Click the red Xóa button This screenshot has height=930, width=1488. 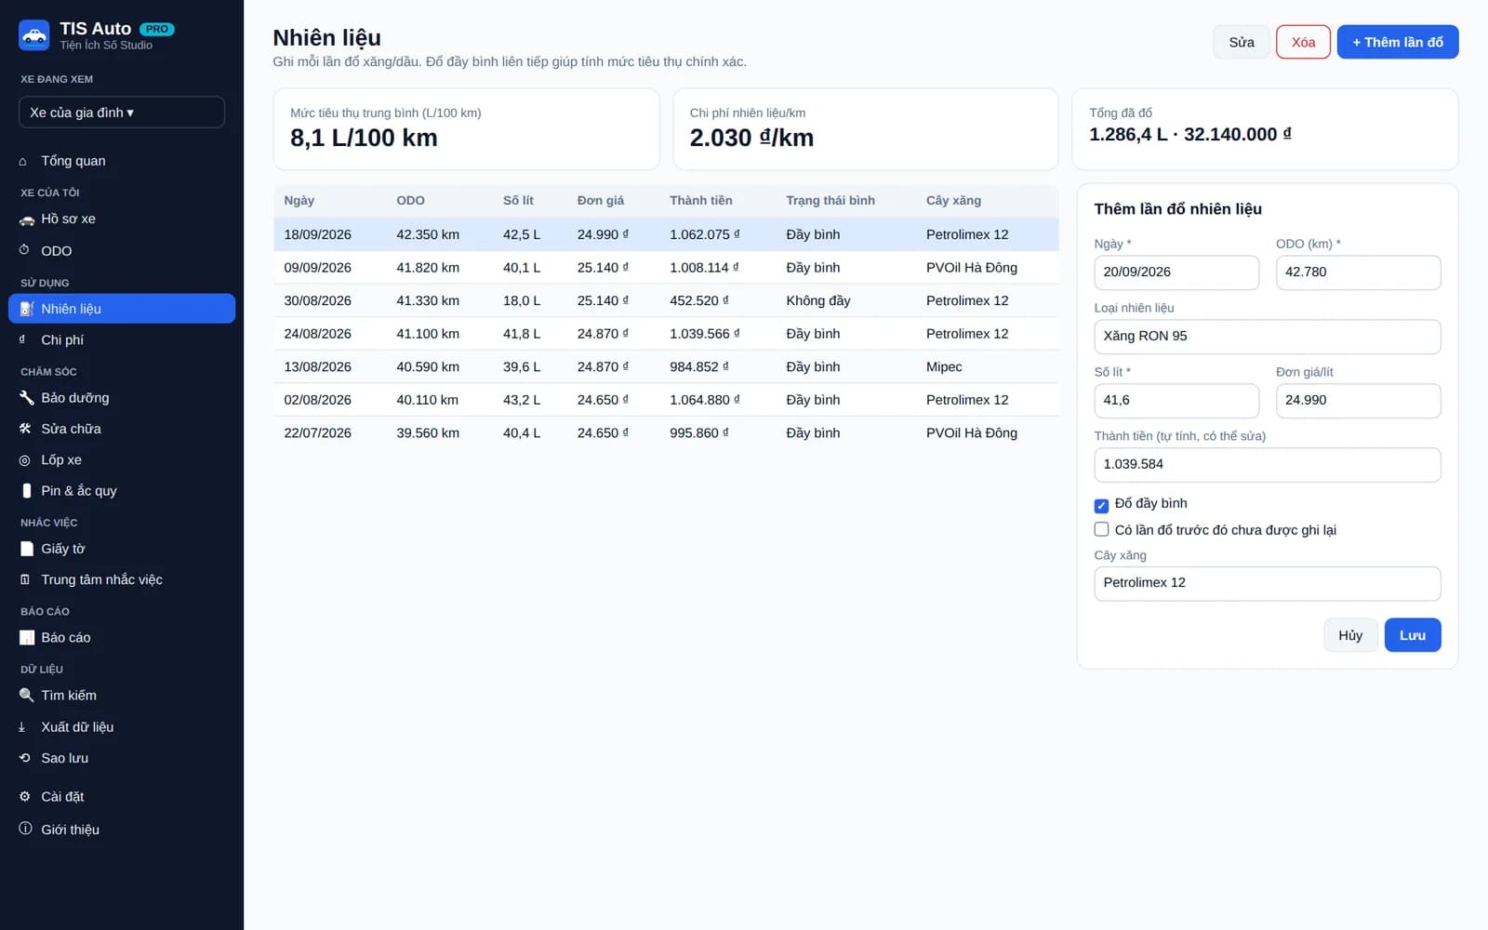1303,42
